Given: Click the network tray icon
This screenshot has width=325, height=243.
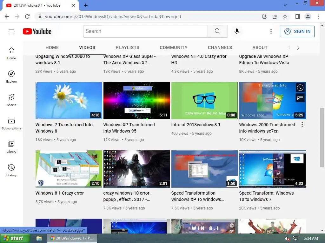Looking at the screenshot, I should [295, 239].
